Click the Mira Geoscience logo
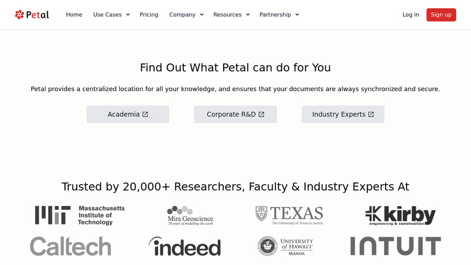Viewport: 471px width, 265px height. coord(190,216)
